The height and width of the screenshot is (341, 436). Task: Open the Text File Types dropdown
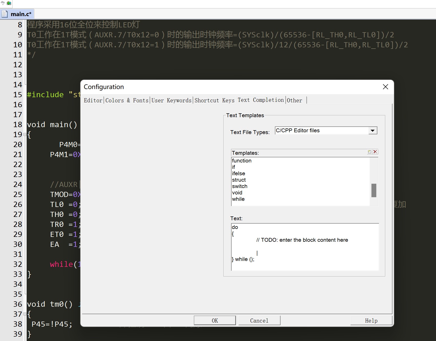(373, 131)
